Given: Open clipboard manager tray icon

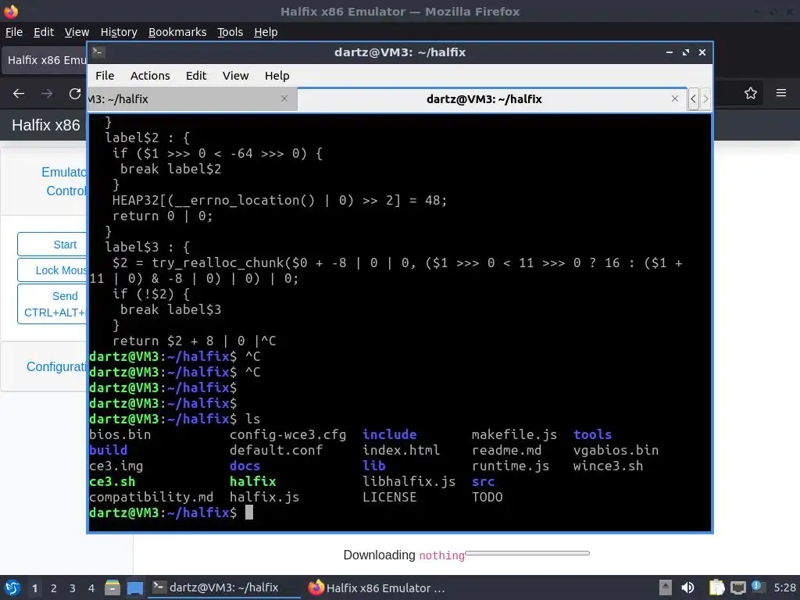Looking at the screenshot, I should [x=716, y=587].
